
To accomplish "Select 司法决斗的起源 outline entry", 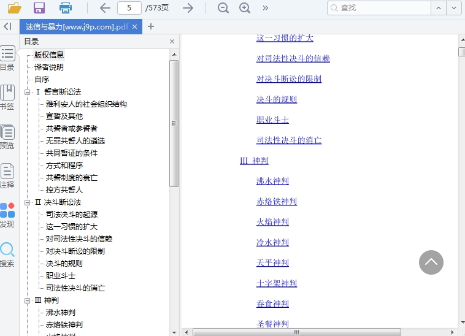I will click(x=72, y=215).
